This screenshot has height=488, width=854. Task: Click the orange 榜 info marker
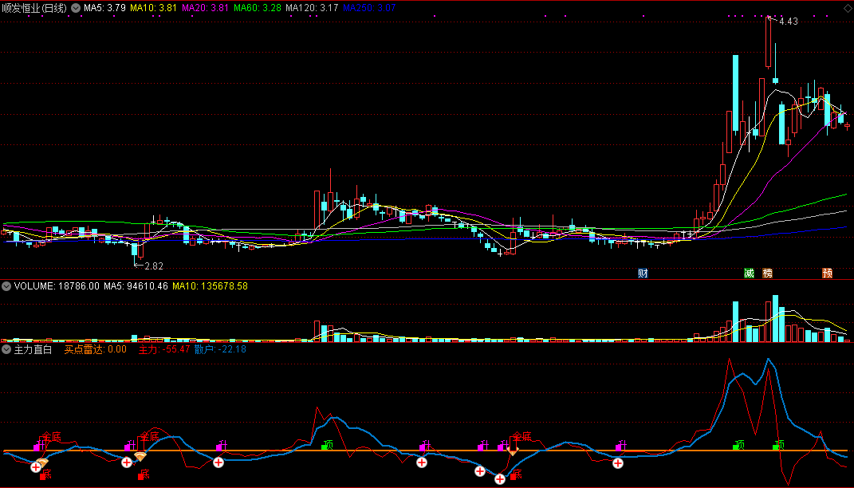(767, 274)
